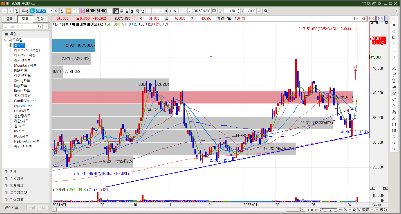Viewport: 401px width, 214px height.
Task: Select the 일 daily period
Action: [x=116, y=11]
